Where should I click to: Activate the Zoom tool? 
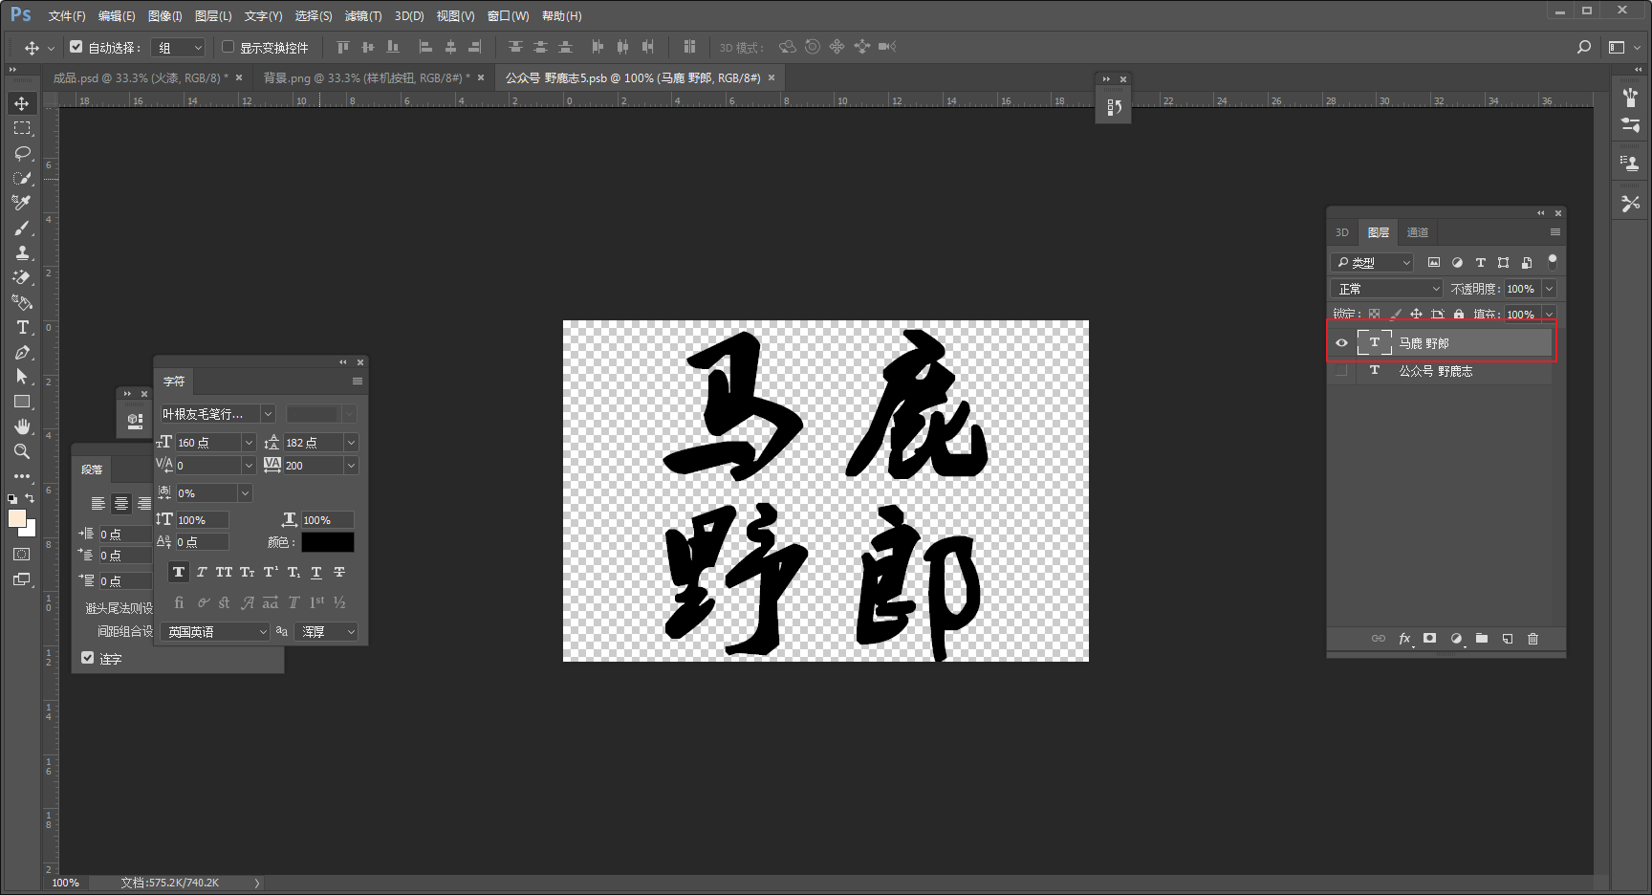pos(21,451)
